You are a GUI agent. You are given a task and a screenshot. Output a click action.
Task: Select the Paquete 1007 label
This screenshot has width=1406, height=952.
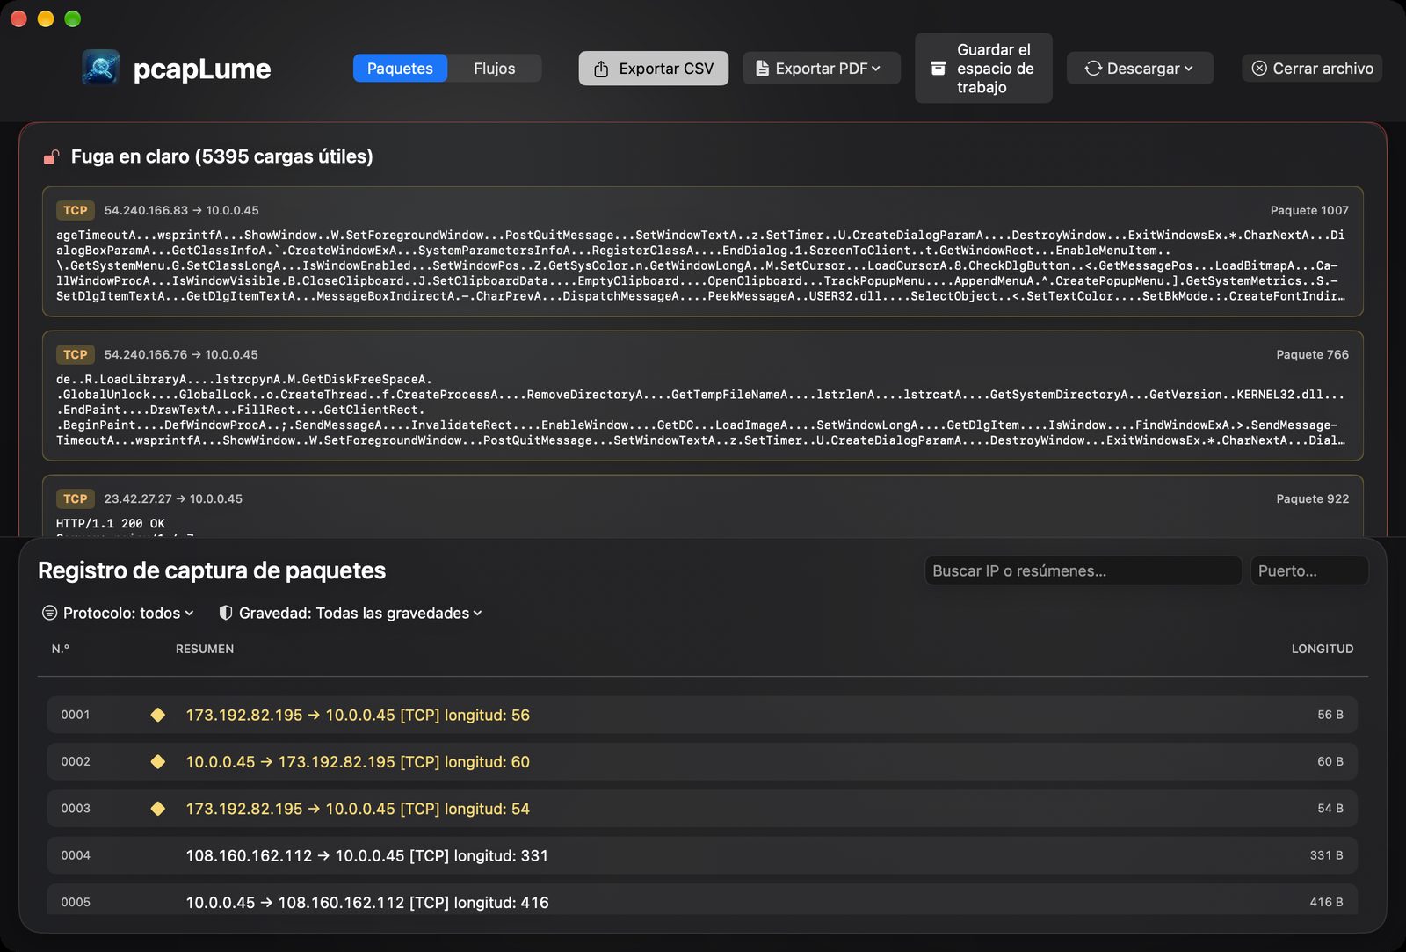1309,210
